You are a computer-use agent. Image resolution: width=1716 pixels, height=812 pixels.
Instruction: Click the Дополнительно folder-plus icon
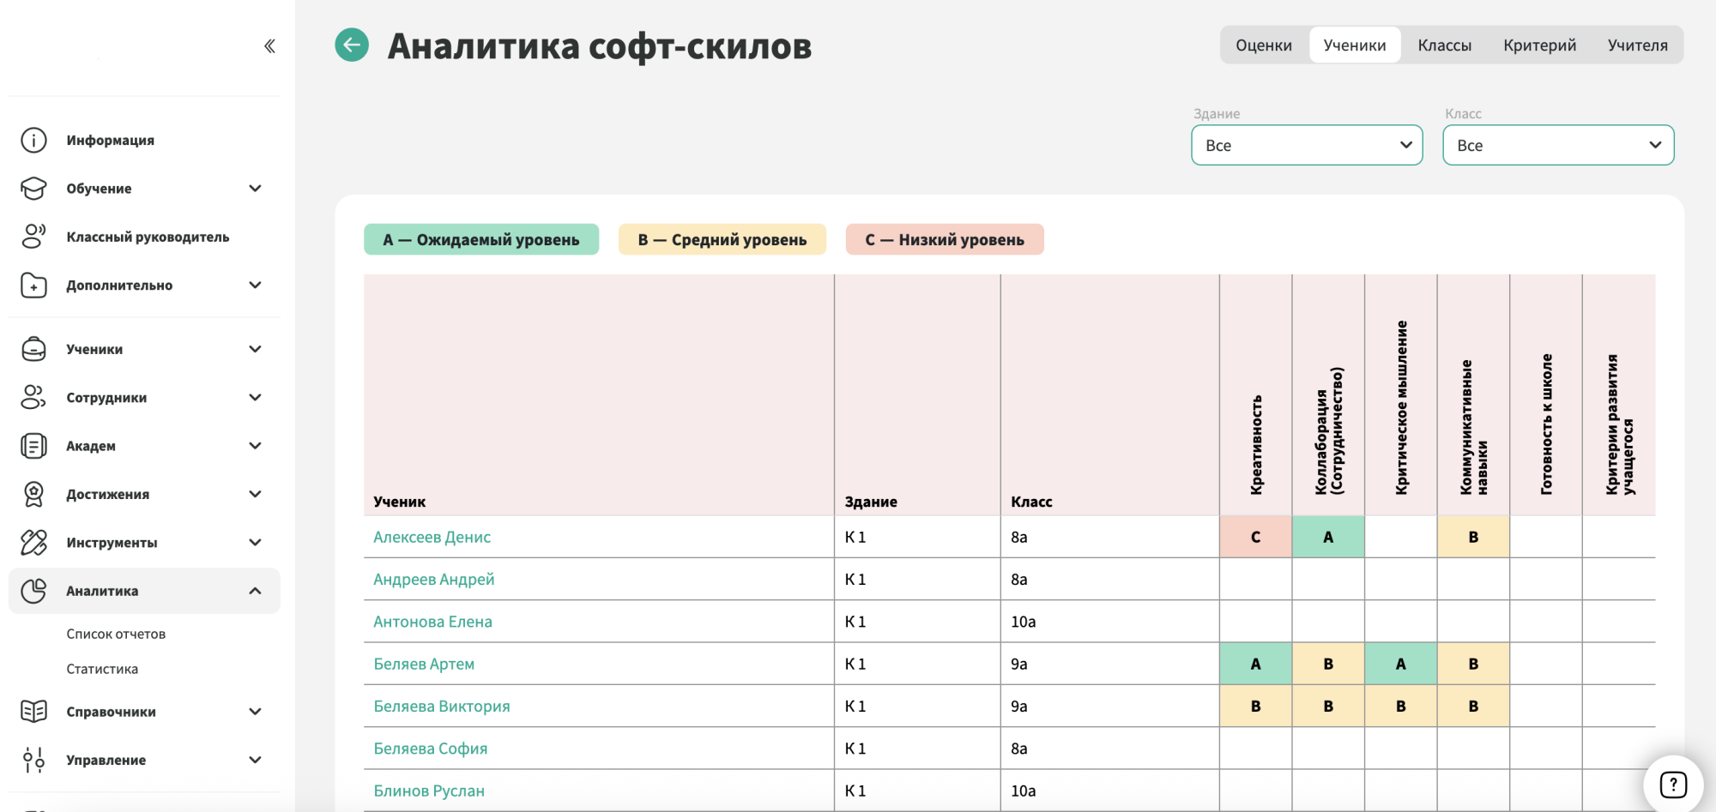pyautogui.click(x=33, y=286)
